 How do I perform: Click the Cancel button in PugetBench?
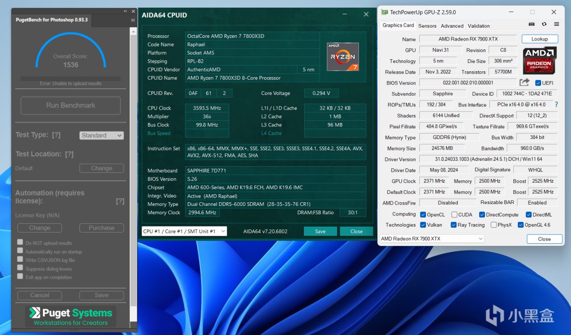[x=40, y=295]
